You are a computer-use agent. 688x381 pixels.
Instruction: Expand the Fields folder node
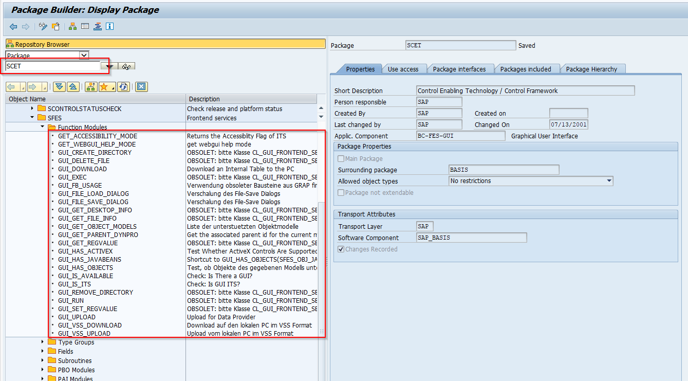[x=42, y=351]
